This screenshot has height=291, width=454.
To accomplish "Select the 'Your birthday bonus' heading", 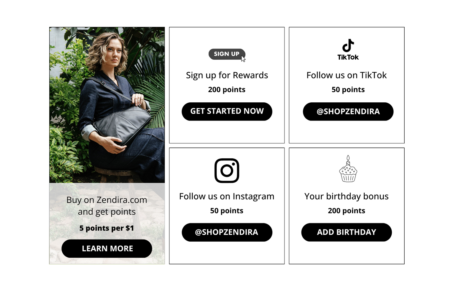I will 347,196.
